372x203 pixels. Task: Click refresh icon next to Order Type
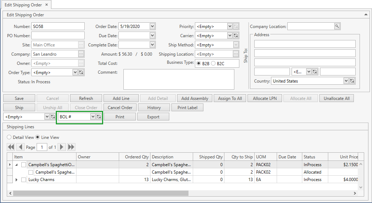coord(81,72)
